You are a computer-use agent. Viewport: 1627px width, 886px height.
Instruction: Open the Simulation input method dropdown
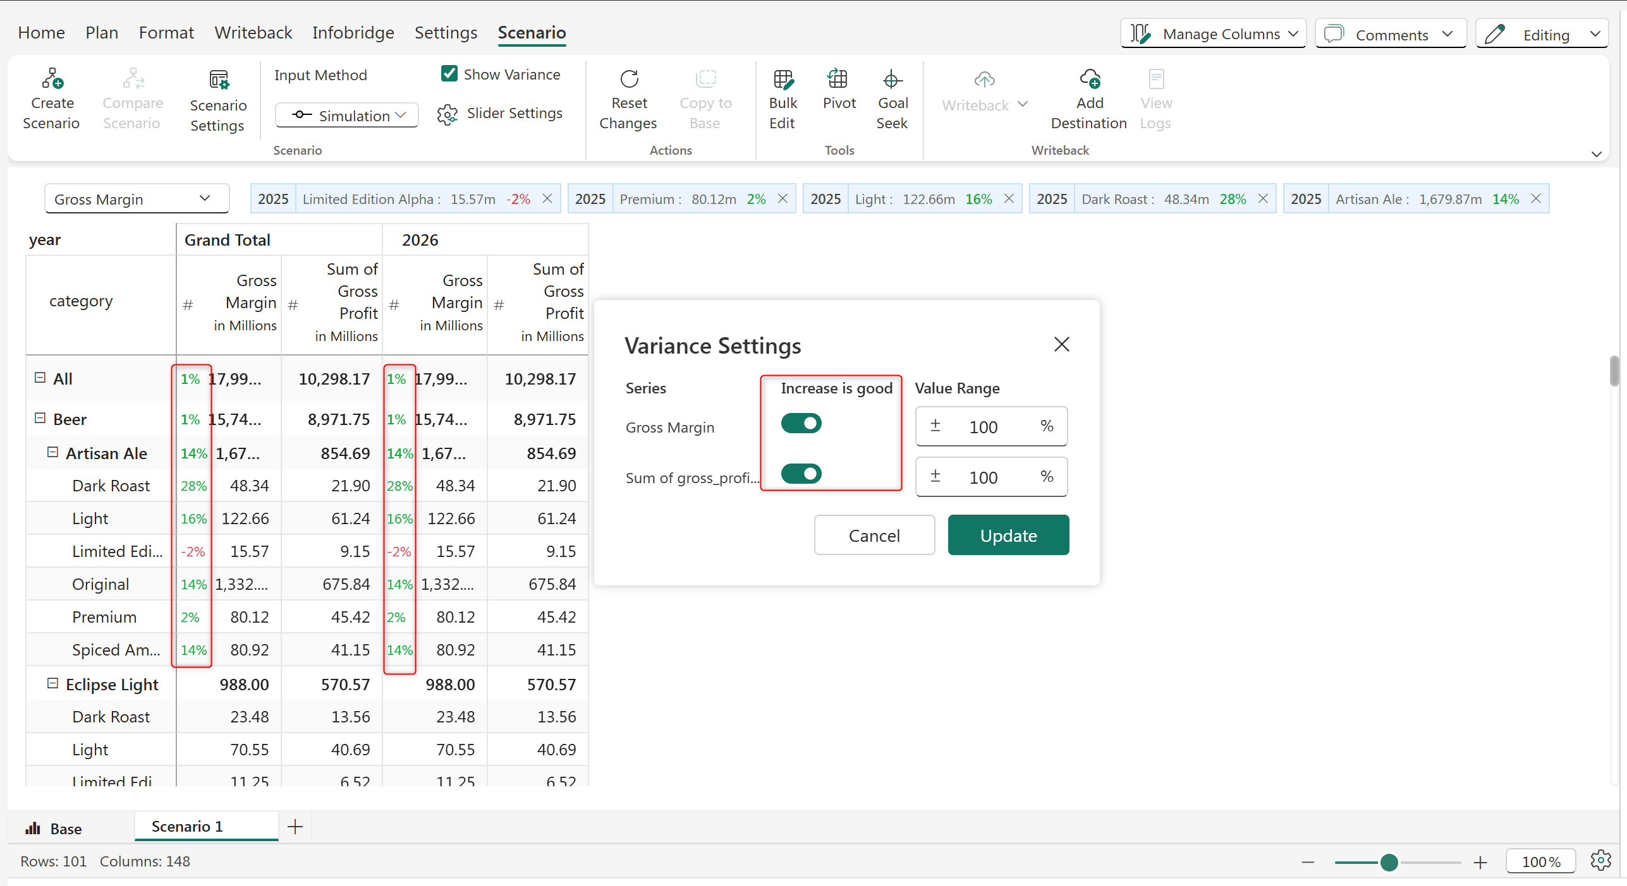click(x=347, y=116)
